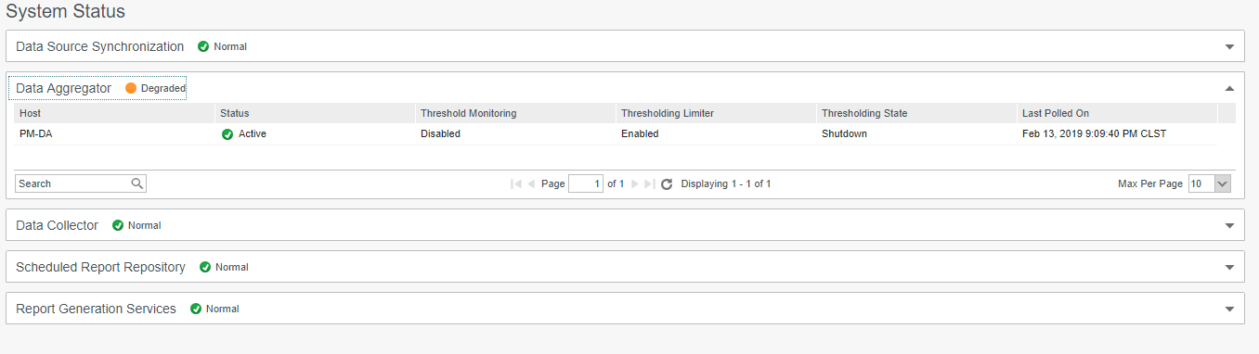Click the search magnifier icon

(137, 183)
